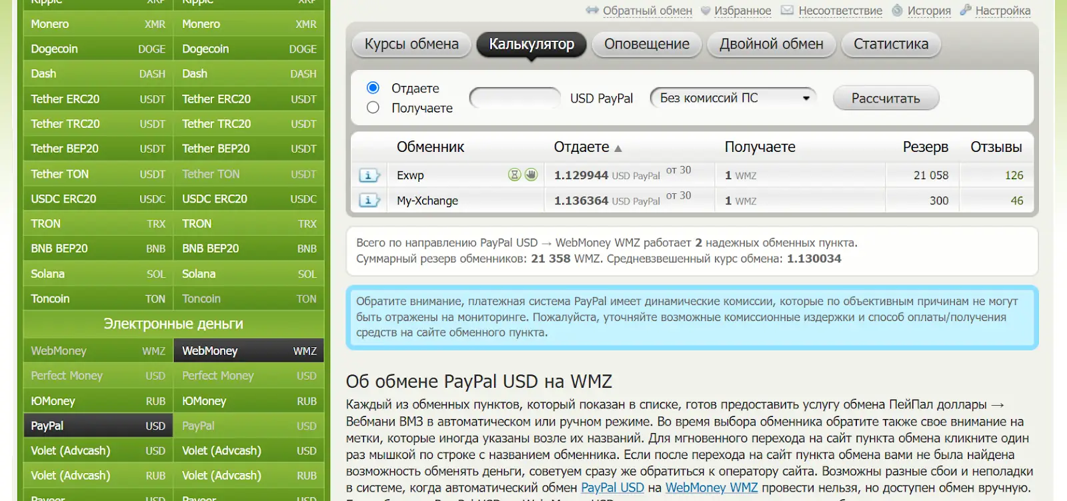Screen dimensions: 1067x501
Task: Click the Exwp rate 1.129944
Action: tap(581, 175)
